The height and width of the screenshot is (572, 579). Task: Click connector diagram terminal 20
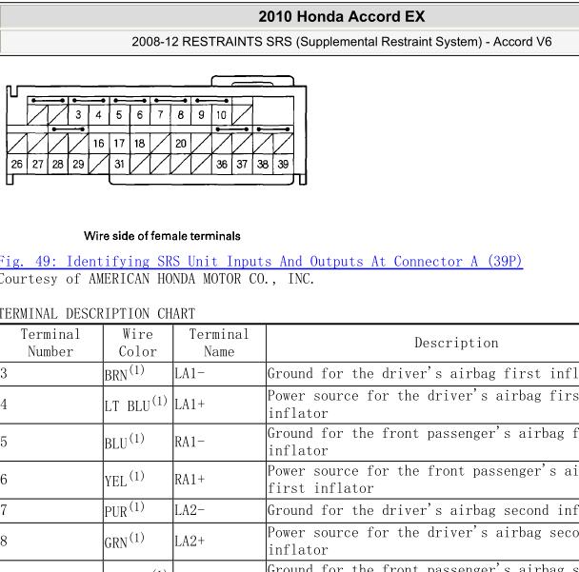(181, 143)
